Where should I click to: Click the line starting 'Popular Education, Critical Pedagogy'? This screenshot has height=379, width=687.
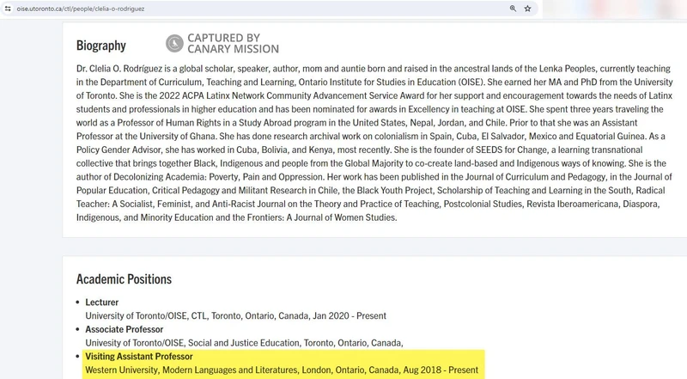click(x=371, y=191)
